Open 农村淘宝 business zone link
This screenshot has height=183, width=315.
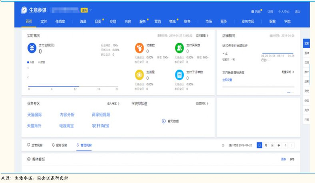tap(100, 126)
